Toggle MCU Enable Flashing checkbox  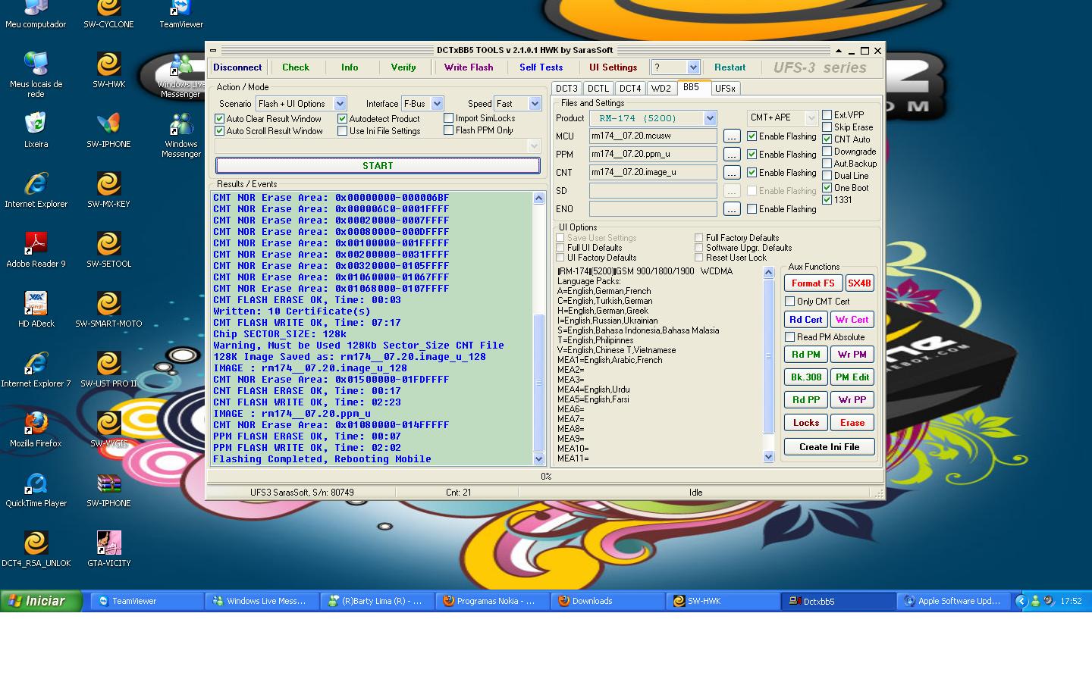click(752, 136)
